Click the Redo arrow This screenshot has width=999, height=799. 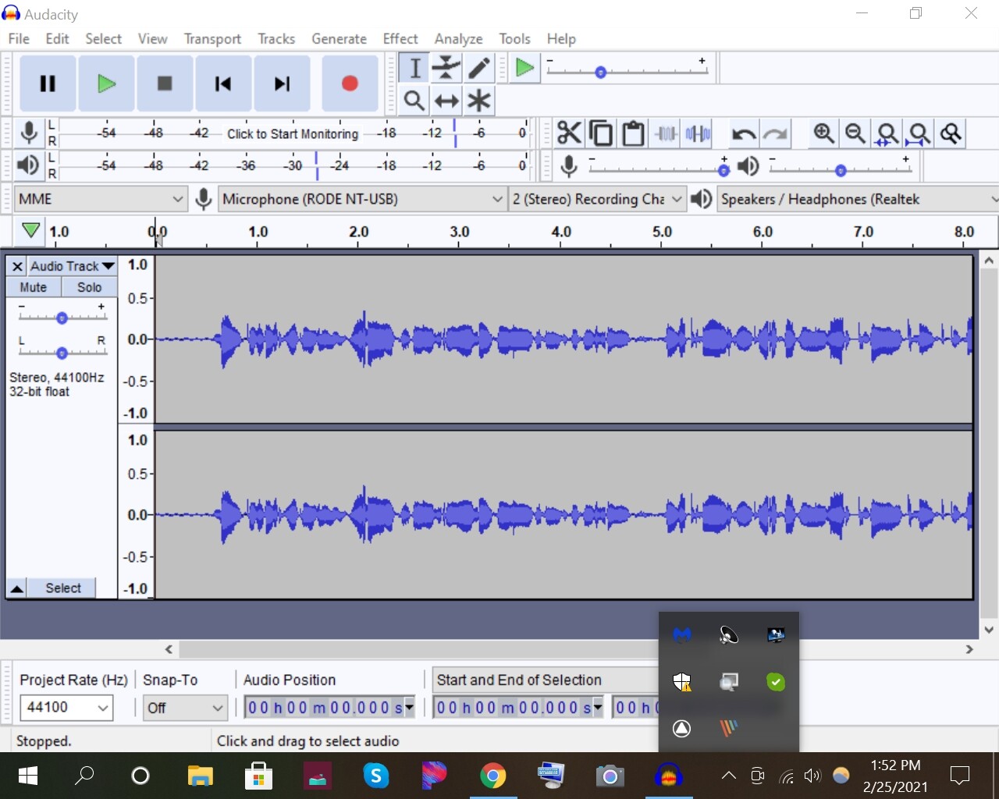[x=775, y=134]
